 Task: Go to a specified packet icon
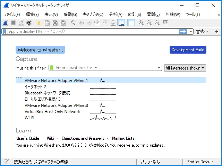click(x=97, y=23)
